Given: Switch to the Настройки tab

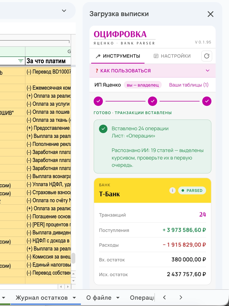Looking at the screenshot, I should 172,56.
